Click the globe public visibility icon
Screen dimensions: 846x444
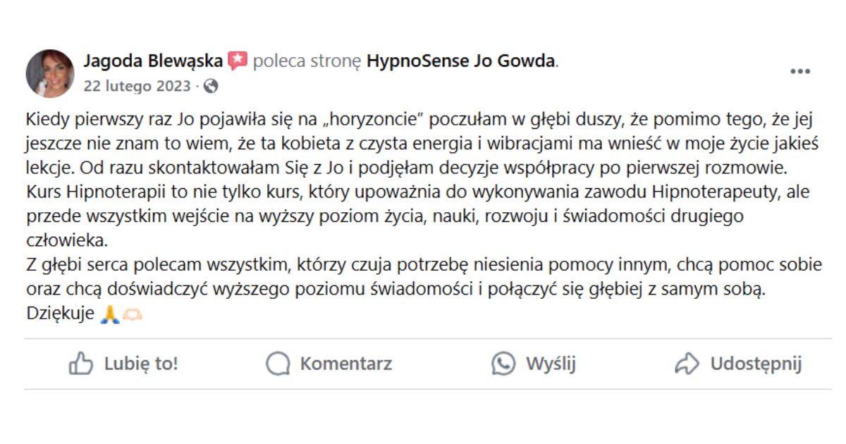[x=210, y=86]
